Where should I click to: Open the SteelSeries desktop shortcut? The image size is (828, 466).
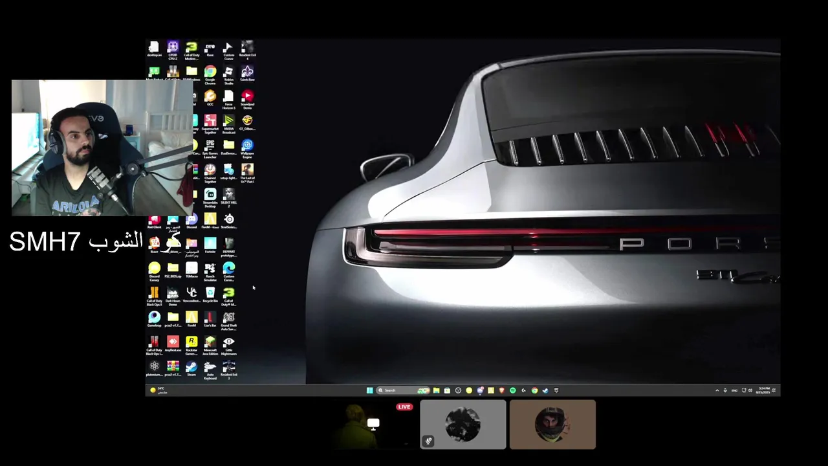(x=229, y=222)
